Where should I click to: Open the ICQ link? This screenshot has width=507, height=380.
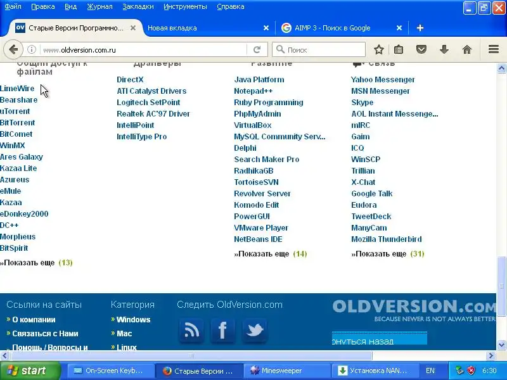coord(357,148)
